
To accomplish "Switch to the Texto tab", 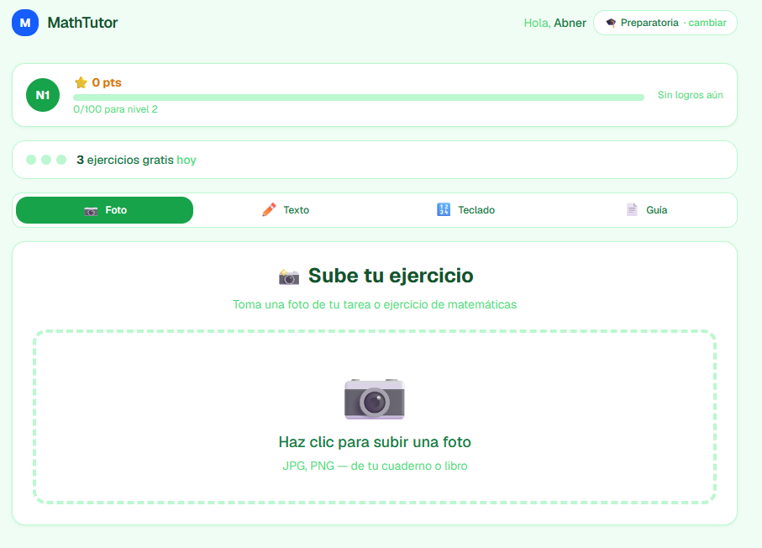I will (286, 210).
